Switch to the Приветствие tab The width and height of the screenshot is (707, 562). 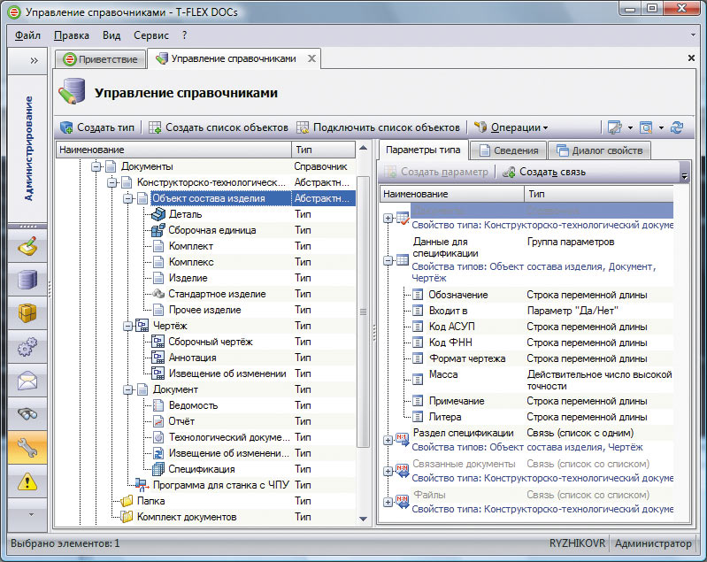coord(101,59)
